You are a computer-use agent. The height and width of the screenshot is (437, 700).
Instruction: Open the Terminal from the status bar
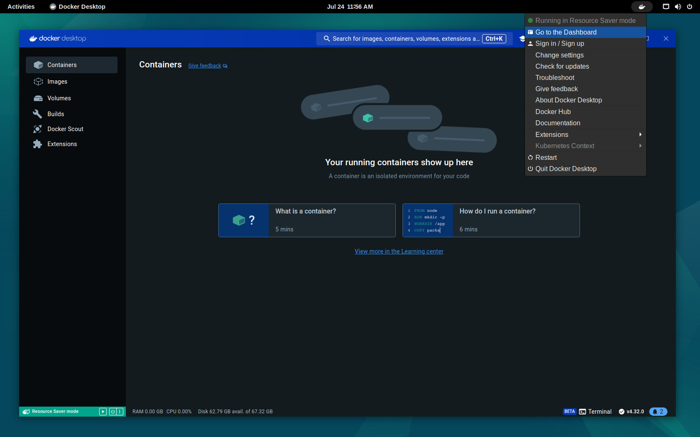(595, 412)
